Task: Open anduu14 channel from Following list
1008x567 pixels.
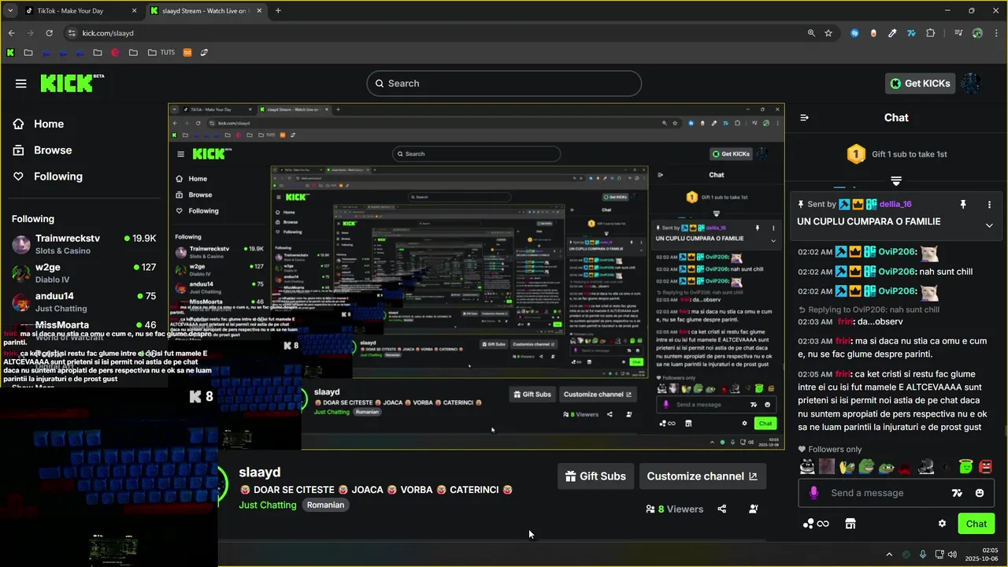Action: pyautogui.click(x=84, y=302)
